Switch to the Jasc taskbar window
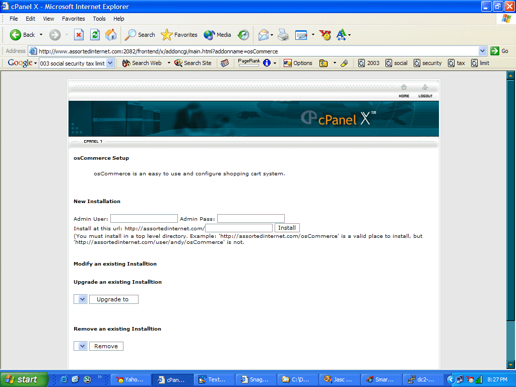The image size is (516, 387). 340,379
